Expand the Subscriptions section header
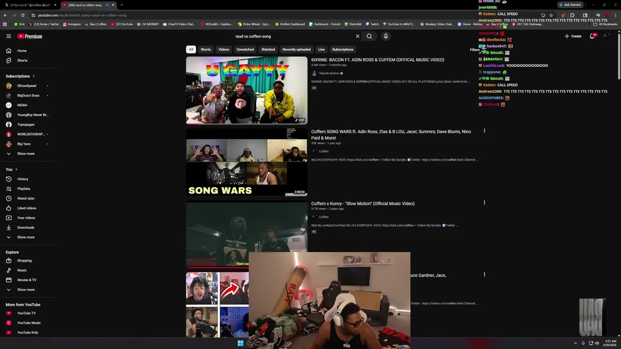Screen dimensions: 621x349 click(20, 76)
